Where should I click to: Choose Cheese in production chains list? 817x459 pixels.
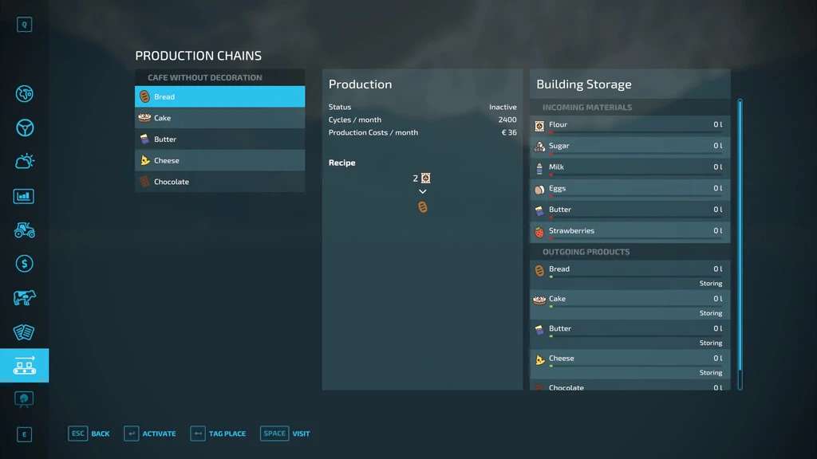pos(219,160)
